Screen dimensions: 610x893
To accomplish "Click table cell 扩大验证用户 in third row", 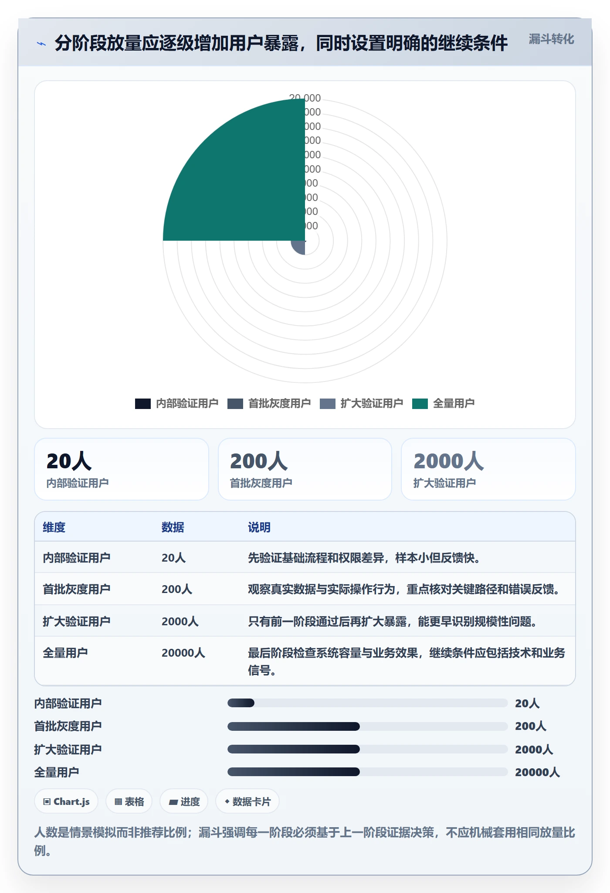I will point(76,621).
